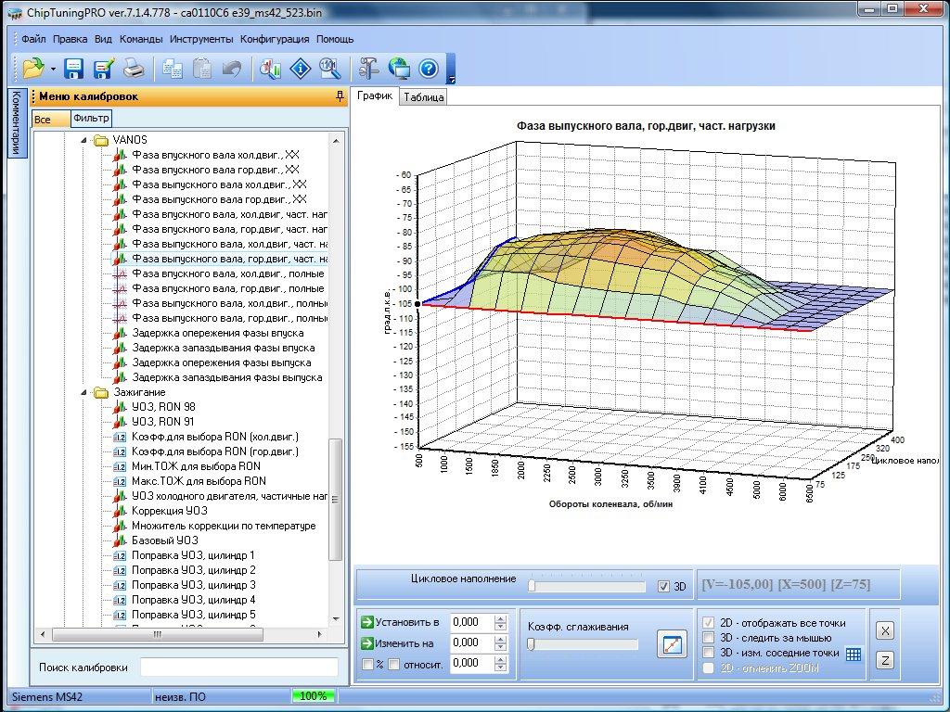Click the blue help question mark icon
The width and height of the screenshot is (950, 712).
tap(428, 68)
